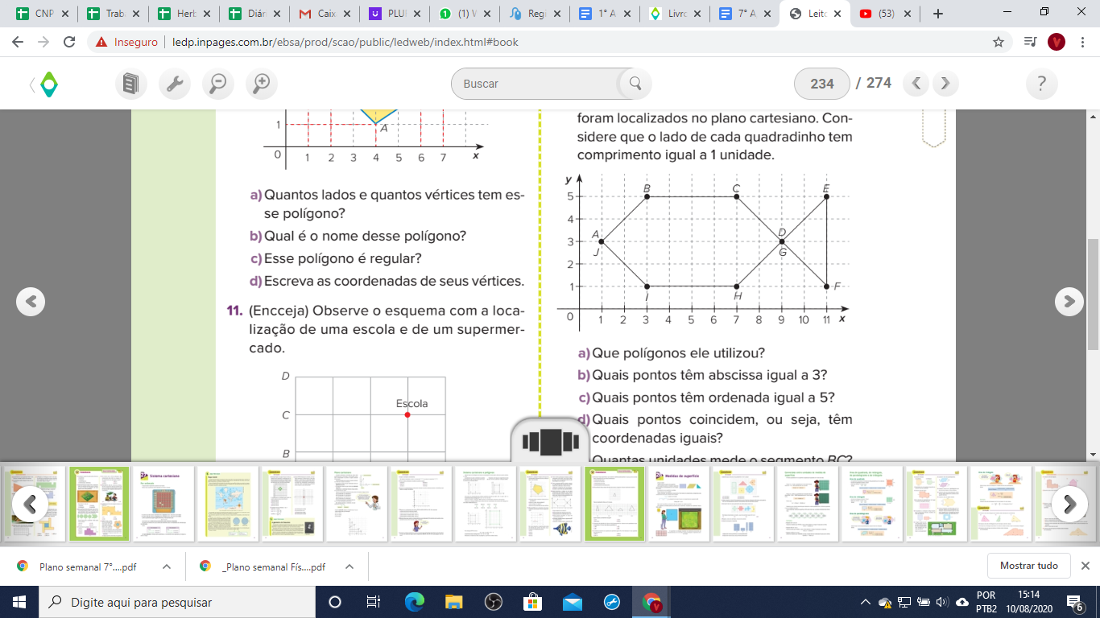The height and width of the screenshot is (618, 1100).
Task: Click the browser address bar URL
Action: [345, 42]
